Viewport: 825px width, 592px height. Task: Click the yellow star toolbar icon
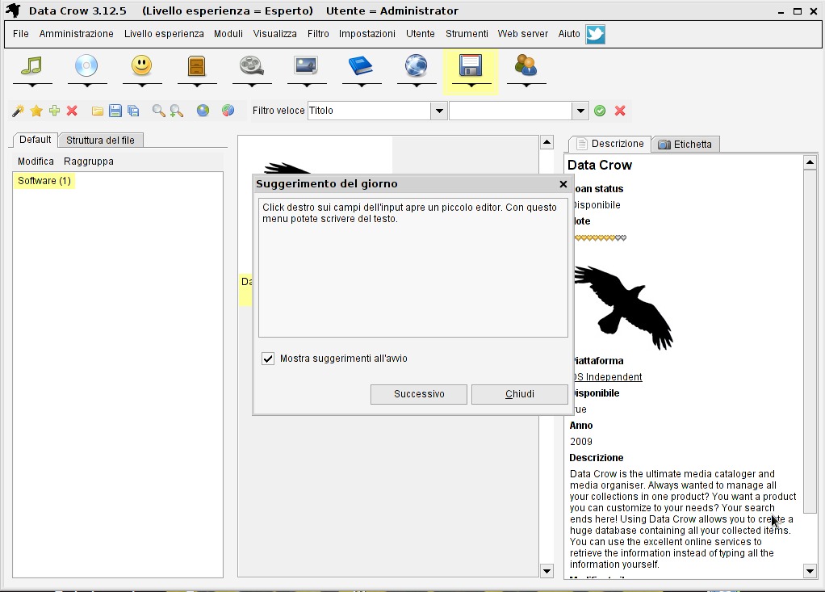36,111
